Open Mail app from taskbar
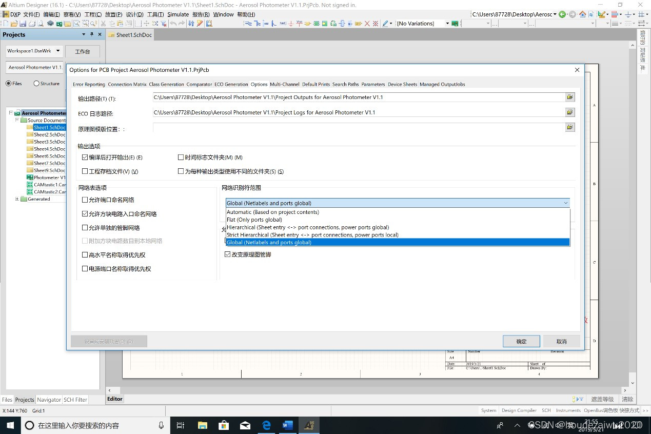Image resolution: width=651 pixels, height=434 pixels. pos(245,425)
